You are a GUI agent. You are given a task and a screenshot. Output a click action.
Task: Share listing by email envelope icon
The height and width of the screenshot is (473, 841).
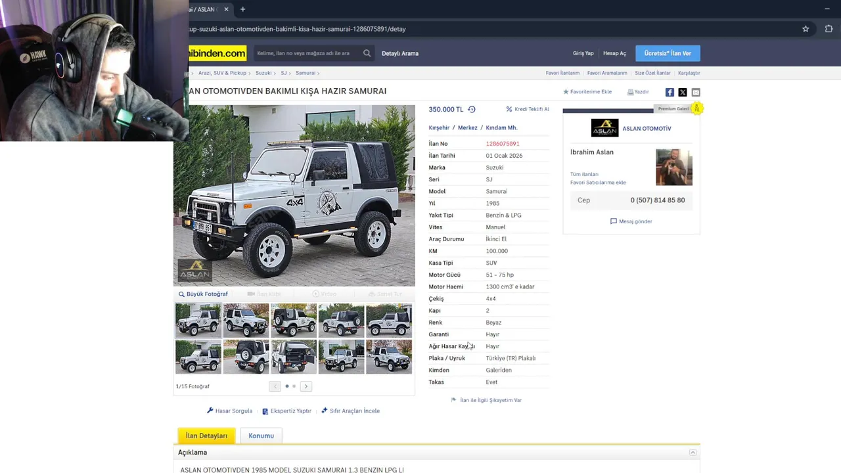(696, 93)
